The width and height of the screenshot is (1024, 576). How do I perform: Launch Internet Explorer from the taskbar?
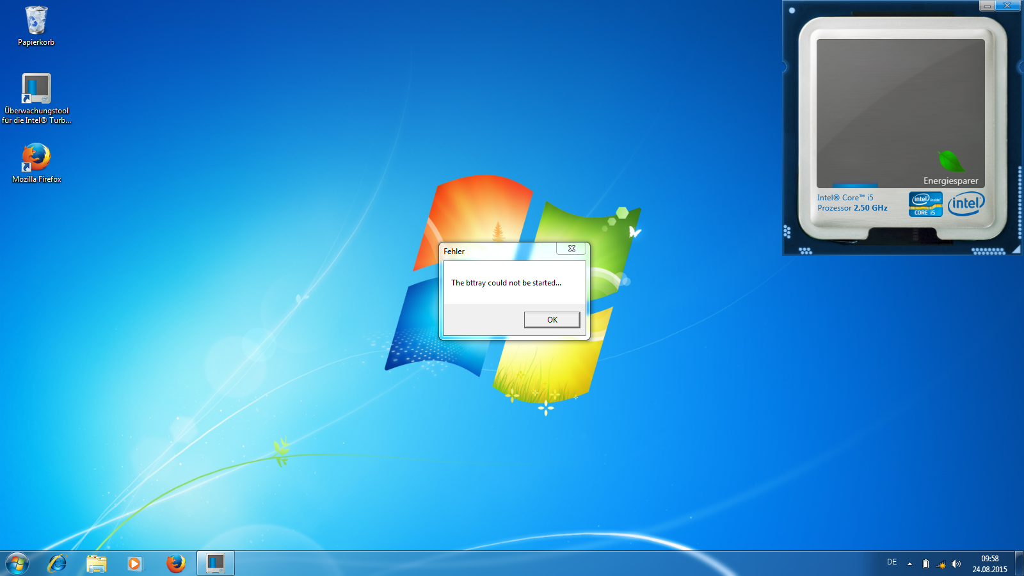tap(57, 563)
